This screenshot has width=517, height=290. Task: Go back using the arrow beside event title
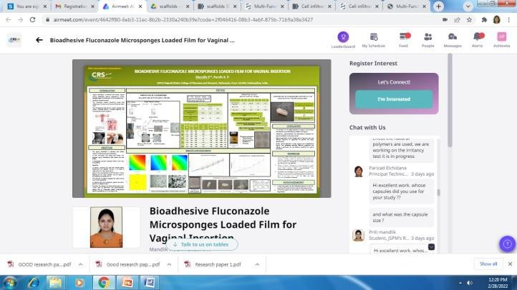[x=39, y=40]
